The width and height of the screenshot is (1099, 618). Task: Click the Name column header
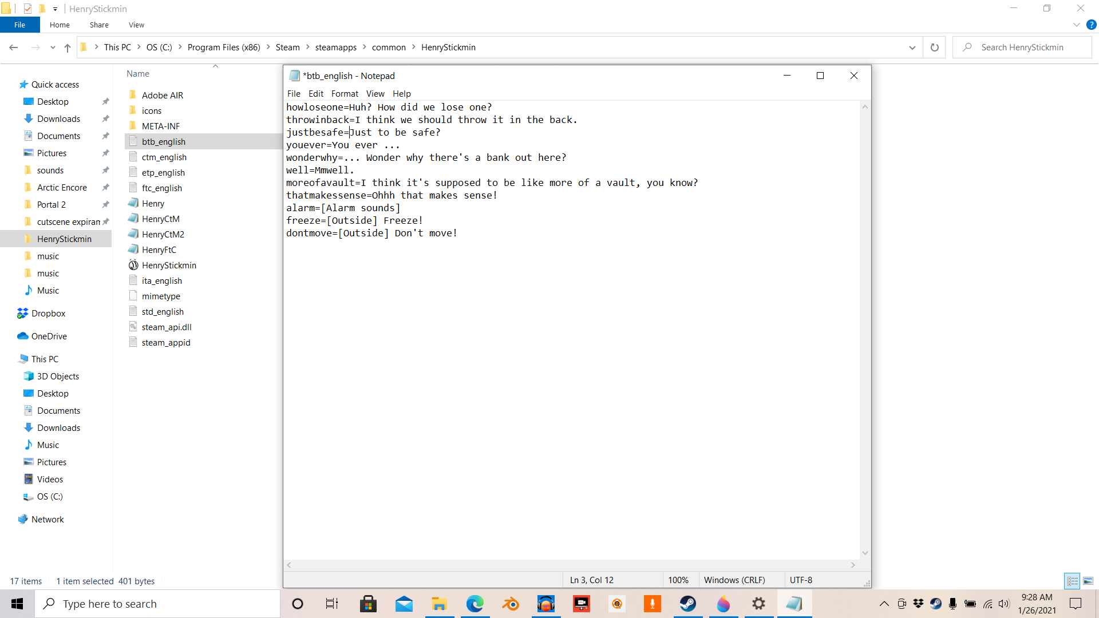point(138,74)
